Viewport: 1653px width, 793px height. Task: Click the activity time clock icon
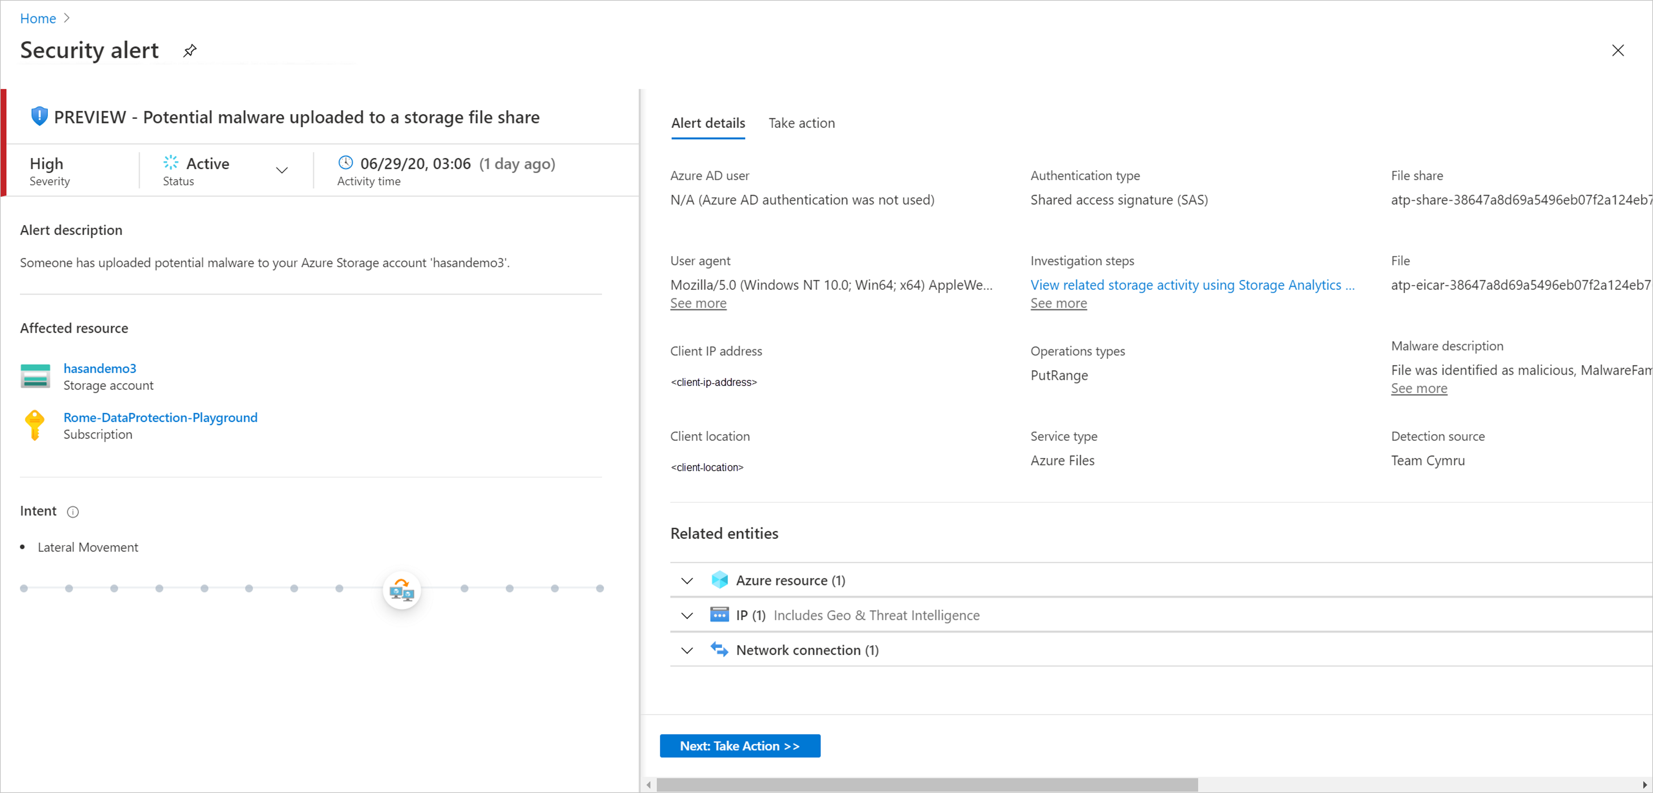point(346,162)
